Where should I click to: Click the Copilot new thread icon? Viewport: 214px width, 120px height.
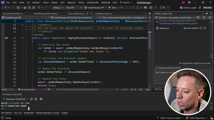coord(198,18)
